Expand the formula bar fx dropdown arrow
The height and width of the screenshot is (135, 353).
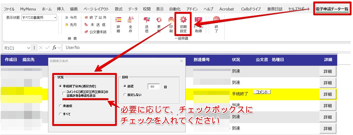(59, 48)
